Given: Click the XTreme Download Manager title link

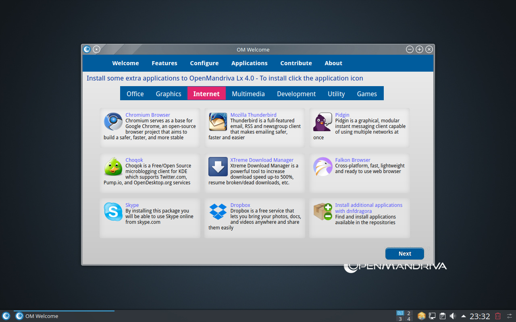Looking at the screenshot, I should point(262,160).
